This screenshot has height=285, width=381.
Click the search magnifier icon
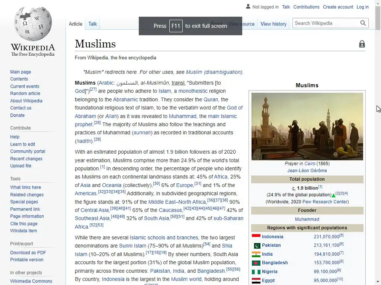[x=363, y=23]
